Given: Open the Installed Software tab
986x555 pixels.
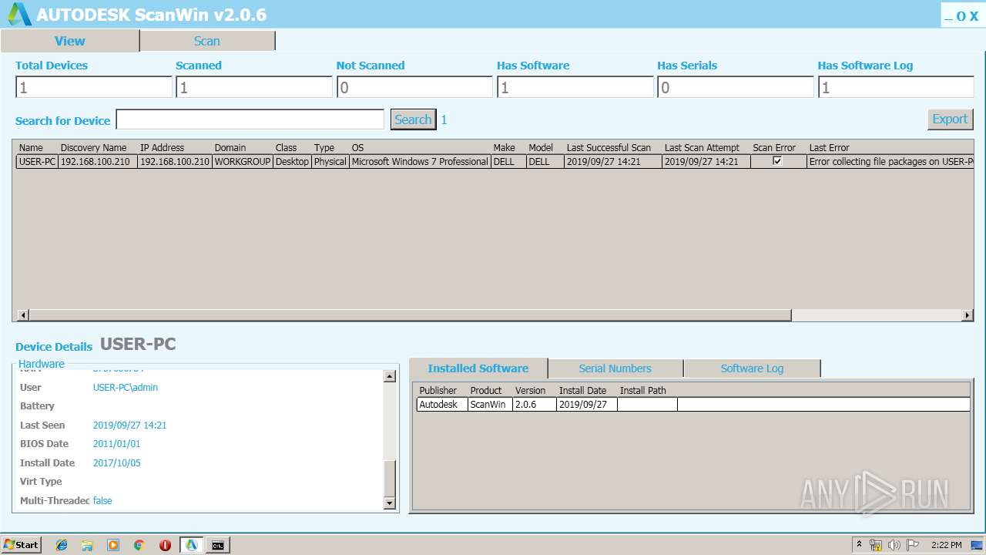Looking at the screenshot, I should (x=478, y=368).
